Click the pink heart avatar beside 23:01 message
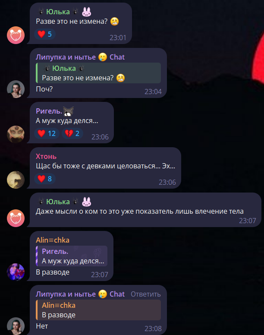 tap(16, 35)
